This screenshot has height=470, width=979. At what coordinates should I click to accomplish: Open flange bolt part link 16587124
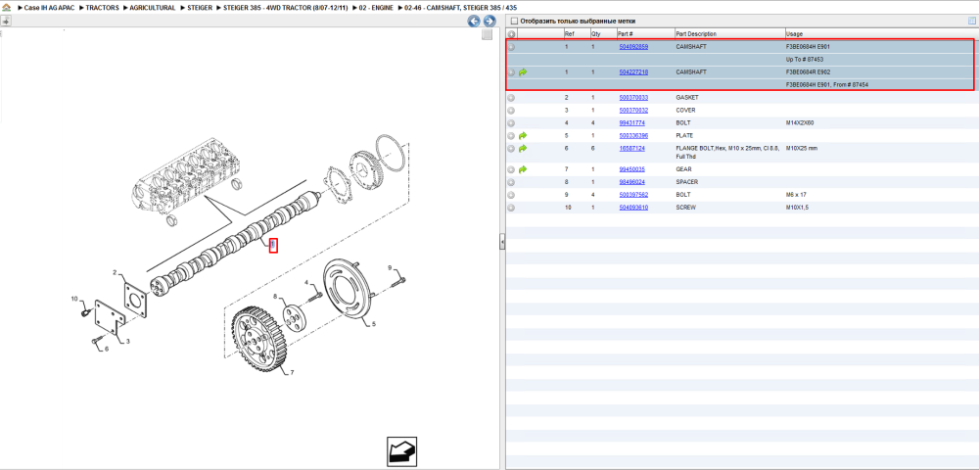[x=631, y=149]
